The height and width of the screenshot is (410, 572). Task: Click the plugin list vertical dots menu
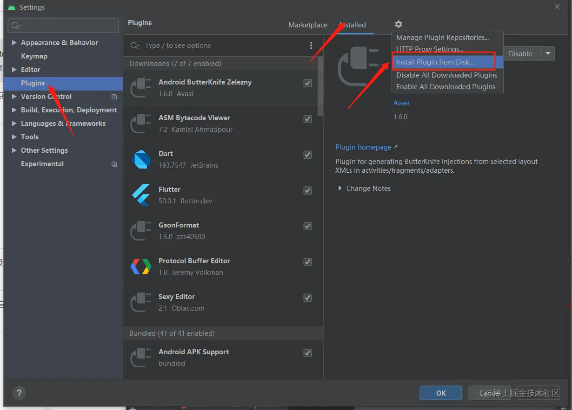(311, 46)
